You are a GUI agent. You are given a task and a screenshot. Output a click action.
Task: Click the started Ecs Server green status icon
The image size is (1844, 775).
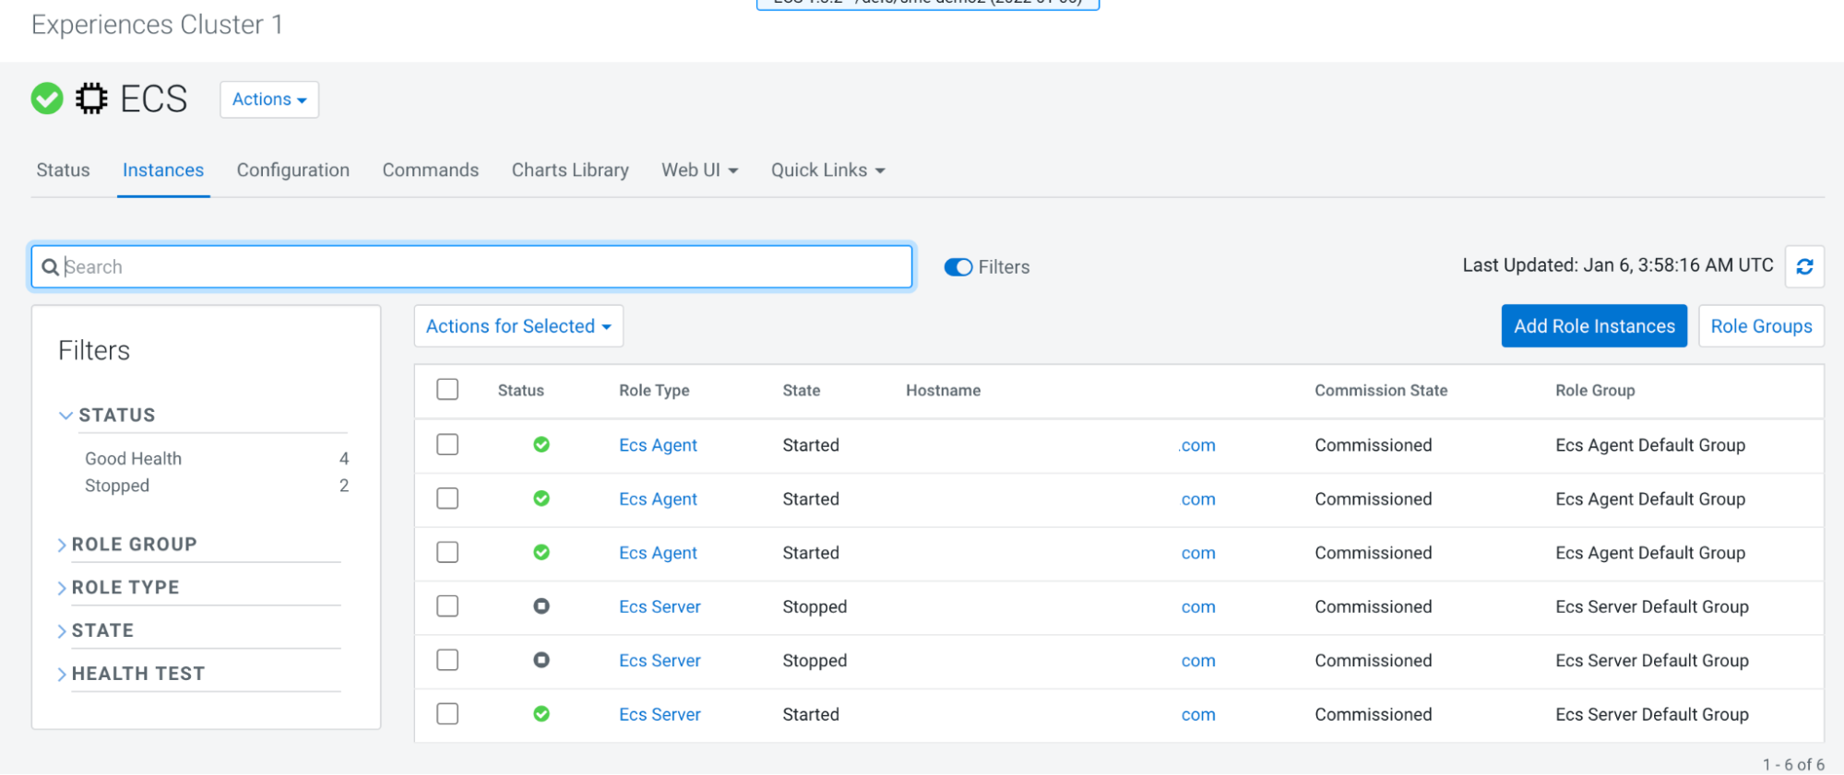coord(541,714)
